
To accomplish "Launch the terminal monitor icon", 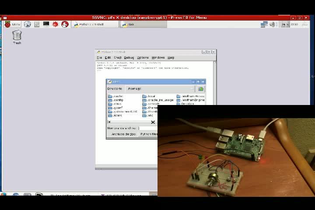I will click(46, 24).
